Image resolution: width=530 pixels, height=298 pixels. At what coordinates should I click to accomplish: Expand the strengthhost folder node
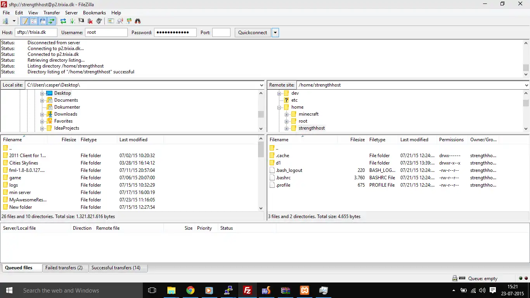(x=286, y=128)
